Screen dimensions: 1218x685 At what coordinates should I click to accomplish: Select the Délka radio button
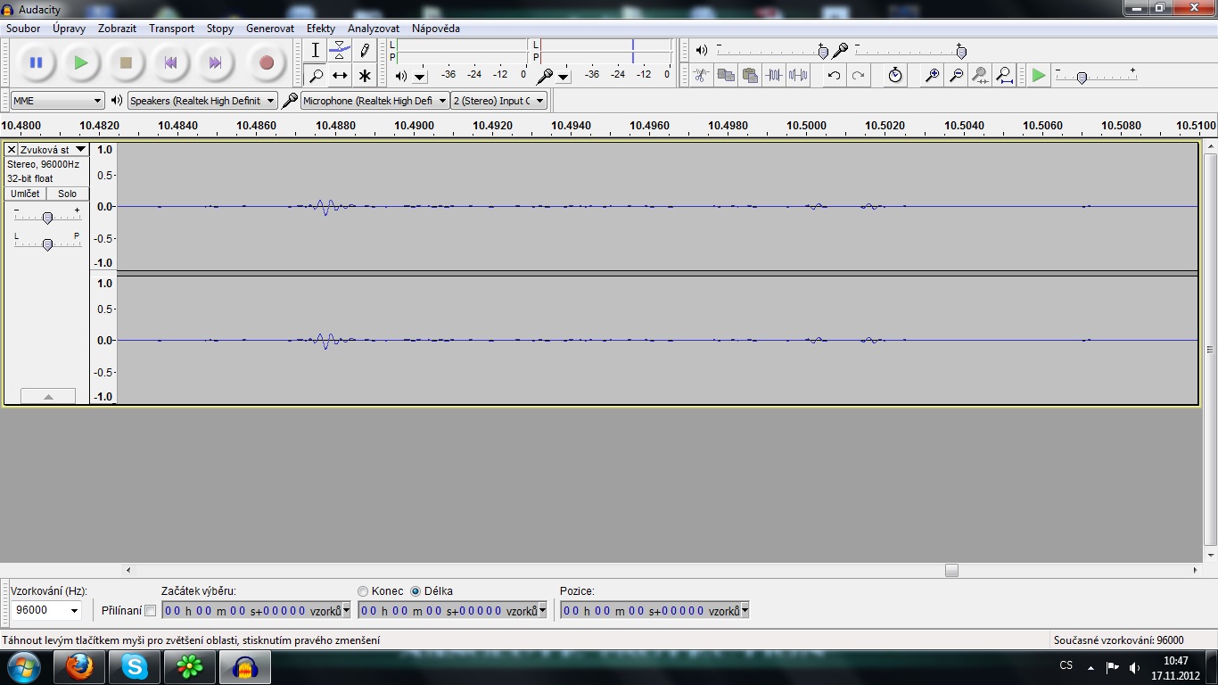pyautogui.click(x=416, y=591)
